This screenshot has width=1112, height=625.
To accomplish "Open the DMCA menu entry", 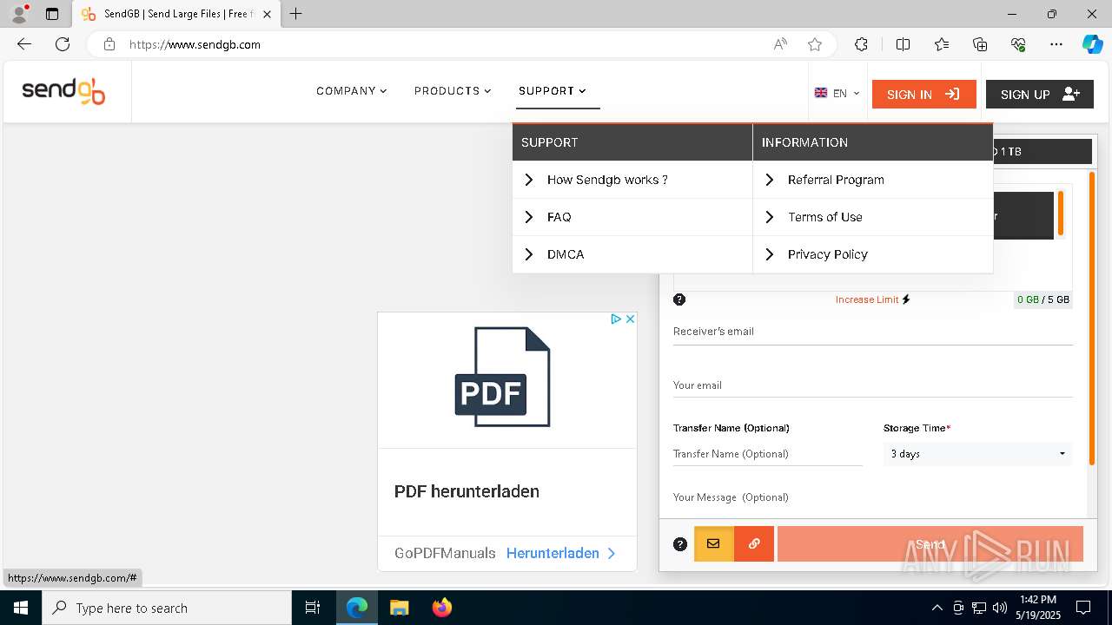I will 632,254.
